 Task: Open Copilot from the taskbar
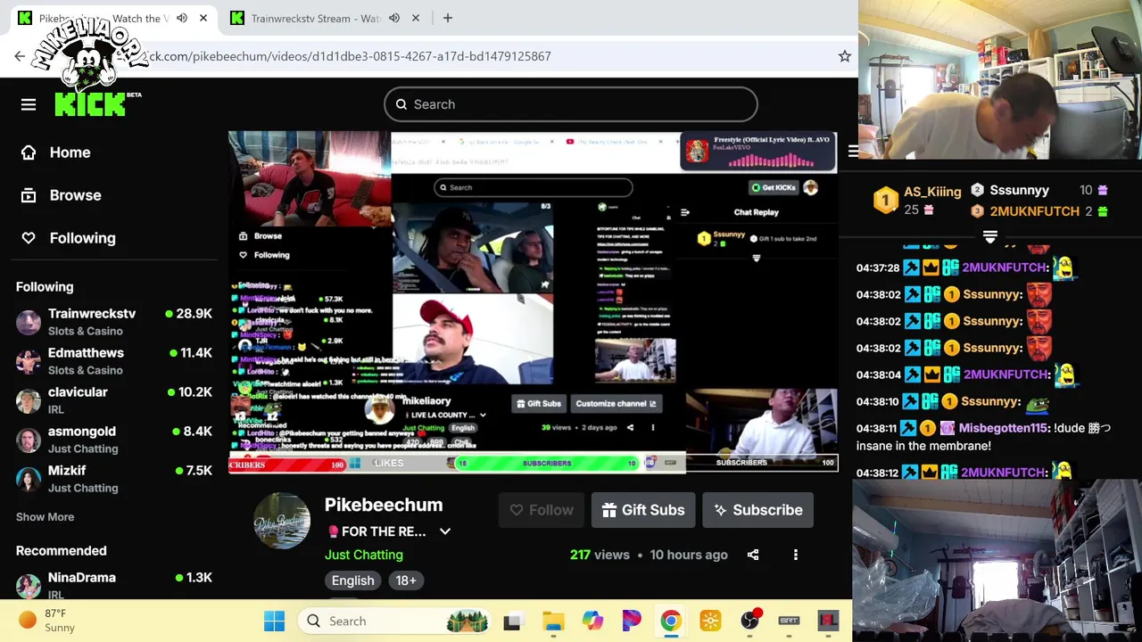click(x=592, y=621)
